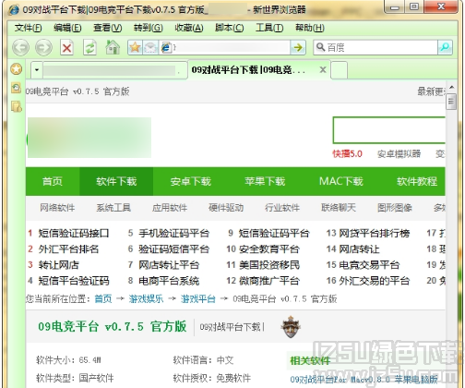Click the website's green-bordered search box
This screenshot has height=388, width=465.
tap(389, 130)
